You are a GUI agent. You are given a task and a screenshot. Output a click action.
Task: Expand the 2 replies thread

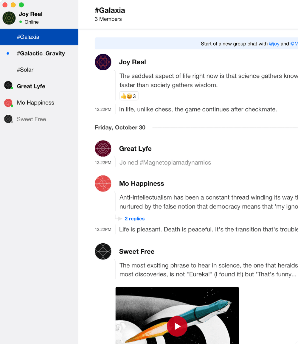[x=134, y=219]
